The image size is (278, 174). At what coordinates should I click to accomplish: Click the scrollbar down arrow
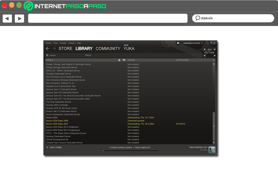pyautogui.click(x=214, y=142)
